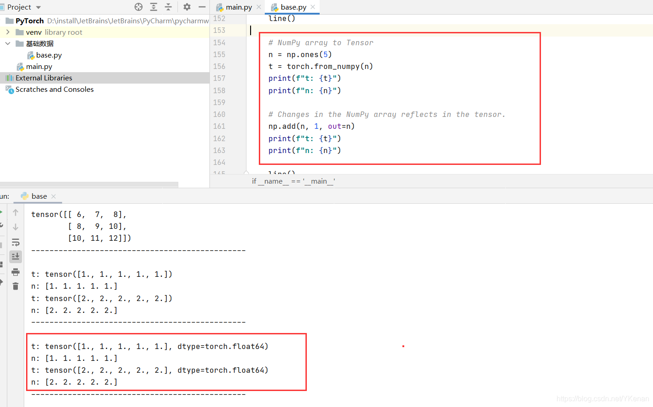Screen dimensions: 653x407
Task: Expand the venv library root folder
Action: (8, 32)
